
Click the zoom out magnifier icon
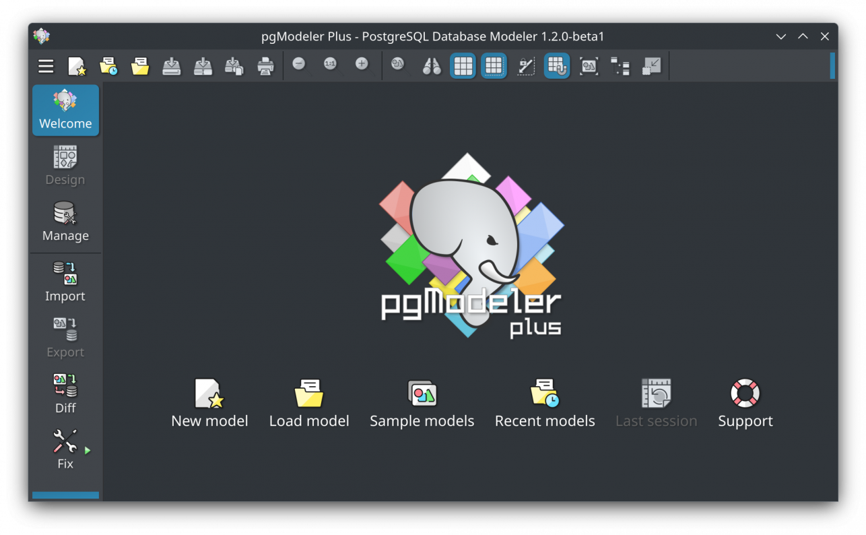[x=300, y=65]
